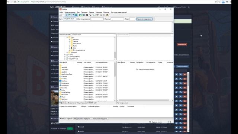The image size is (238, 134).
Task: Click the topmost wrench icon on webpage
Action: [181, 74]
